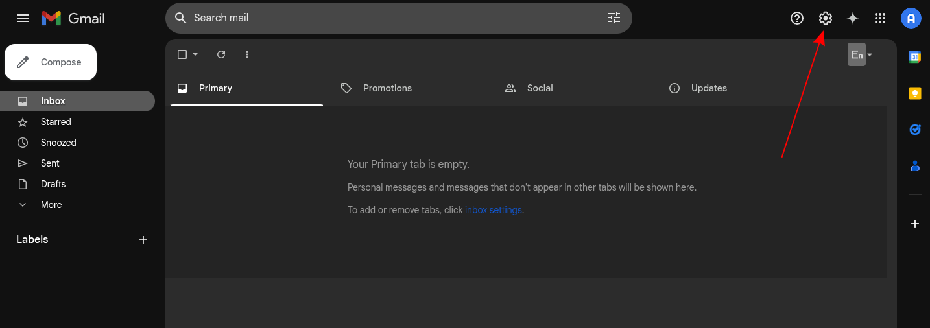Click the Labels heading
This screenshot has width=930, height=328.
click(x=32, y=239)
